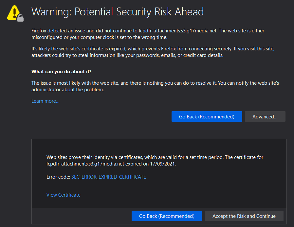Click the "Firefox detected an issue" paragraph

(x=147, y=34)
